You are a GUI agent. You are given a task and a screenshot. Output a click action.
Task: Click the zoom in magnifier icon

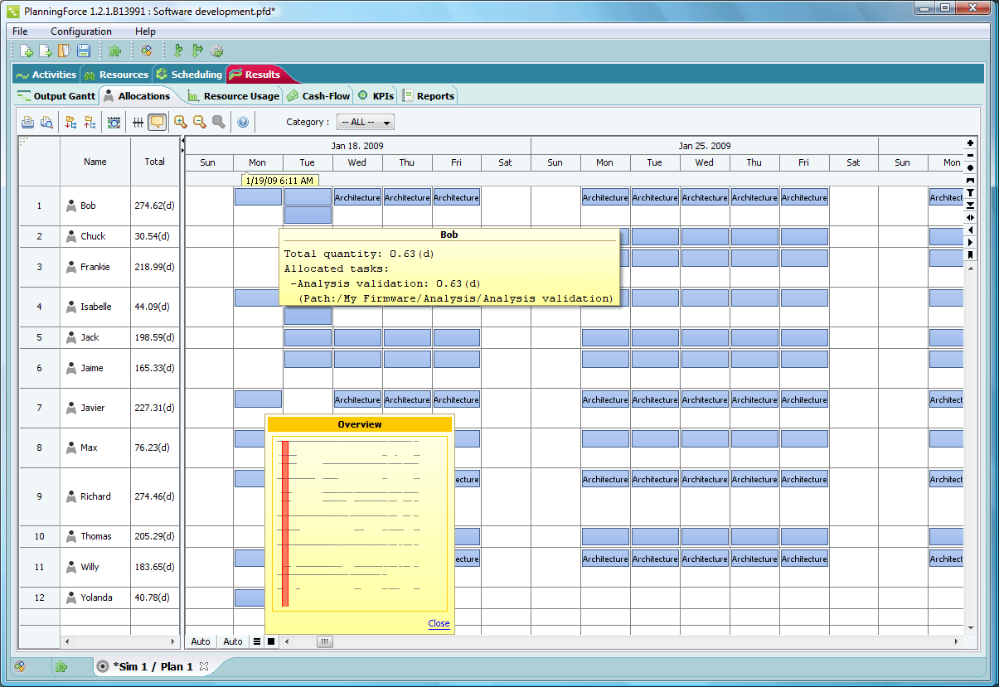coord(180,123)
